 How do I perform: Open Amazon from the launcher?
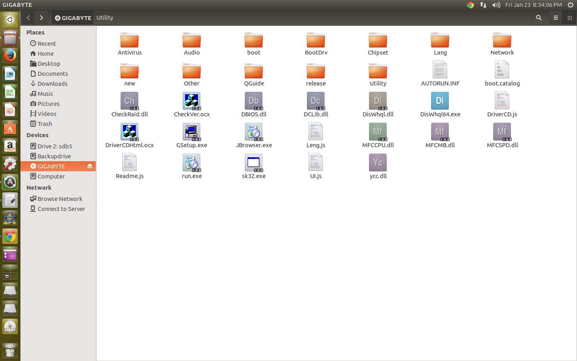point(10,146)
